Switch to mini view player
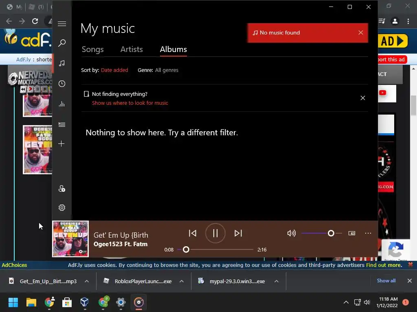The width and height of the screenshot is (417, 312). coord(351,233)
